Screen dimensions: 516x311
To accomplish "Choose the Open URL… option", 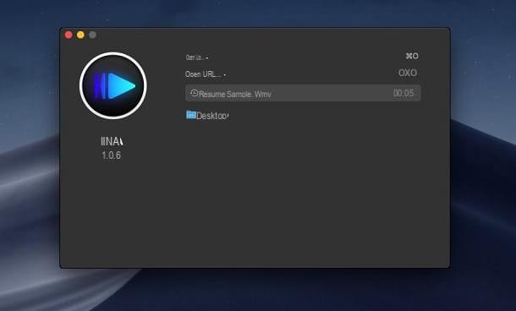I will (203, 74).
